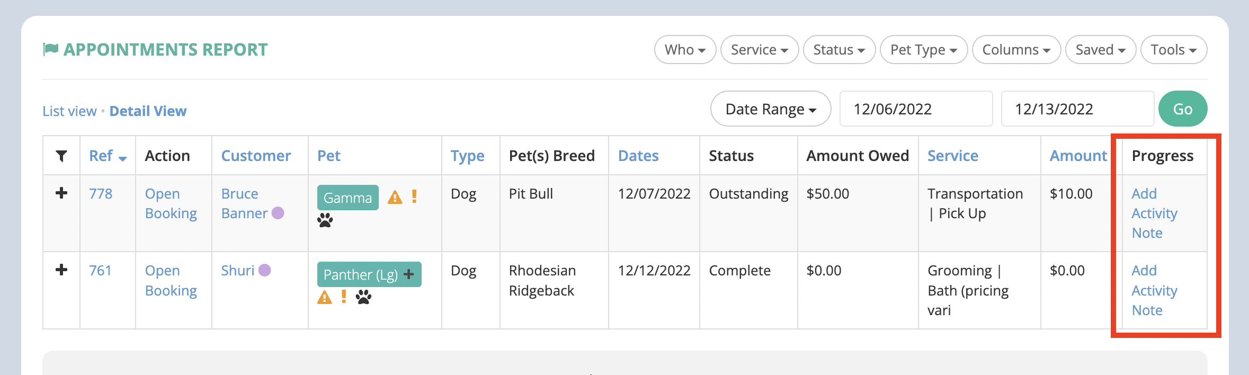Click the orange exclamation icon under Panther (Lg)
1249x375 pixels.
click(344, 297)
